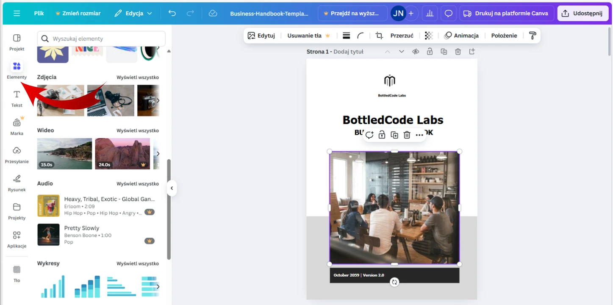This screenshot has width=613, height=305.
Task: Open the comments speech bubble
Action: click(448, 13)
